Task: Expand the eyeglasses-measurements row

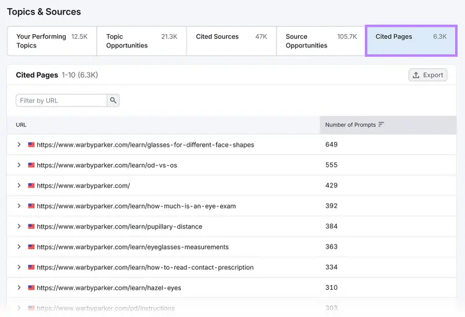Action: (x=19, y=247)
